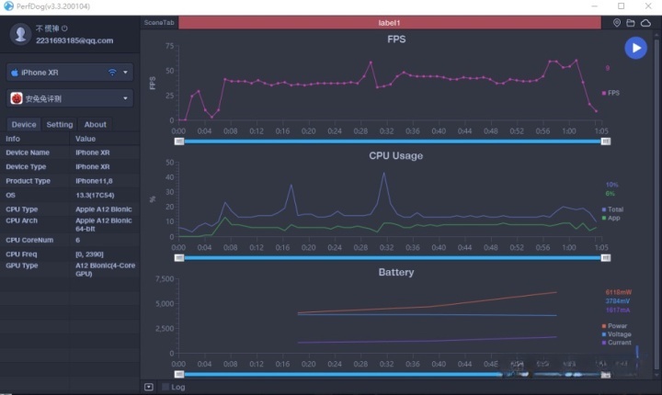This screenshot has width=662, height=395.
Task: Toggle the Voltage legend series
Action: point(616,334)
